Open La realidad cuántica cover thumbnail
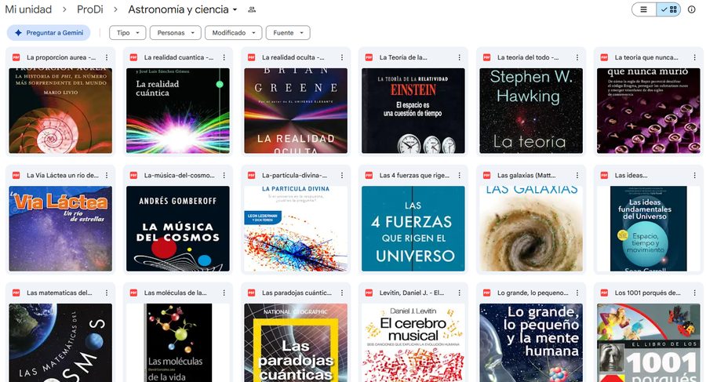Viewport: 706px width, 382px height. 178,111
